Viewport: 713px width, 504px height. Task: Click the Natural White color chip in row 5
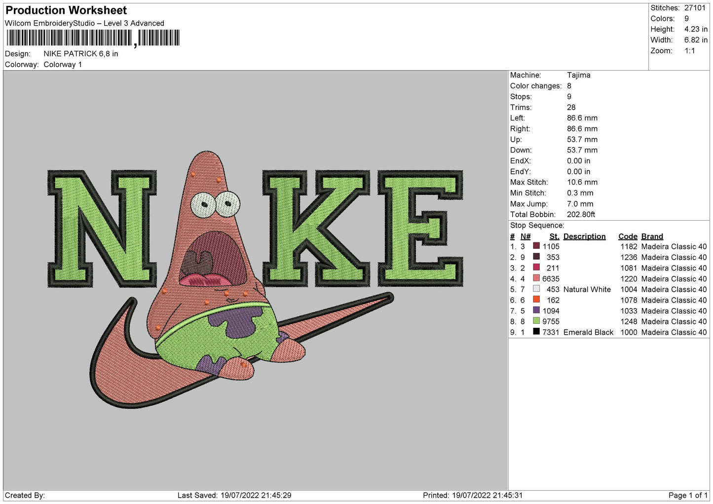click(x=536, y=289)
